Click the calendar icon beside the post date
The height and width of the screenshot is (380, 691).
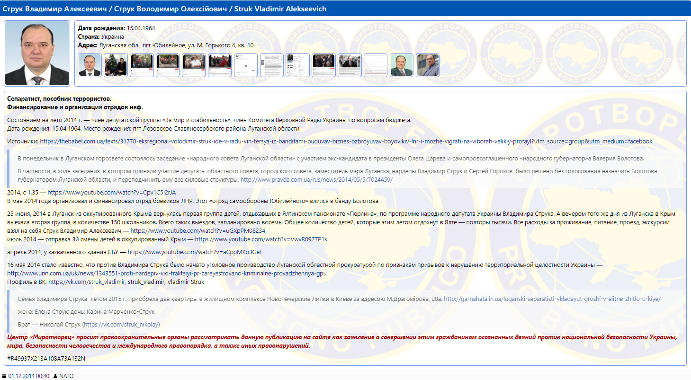click(4, 376)
